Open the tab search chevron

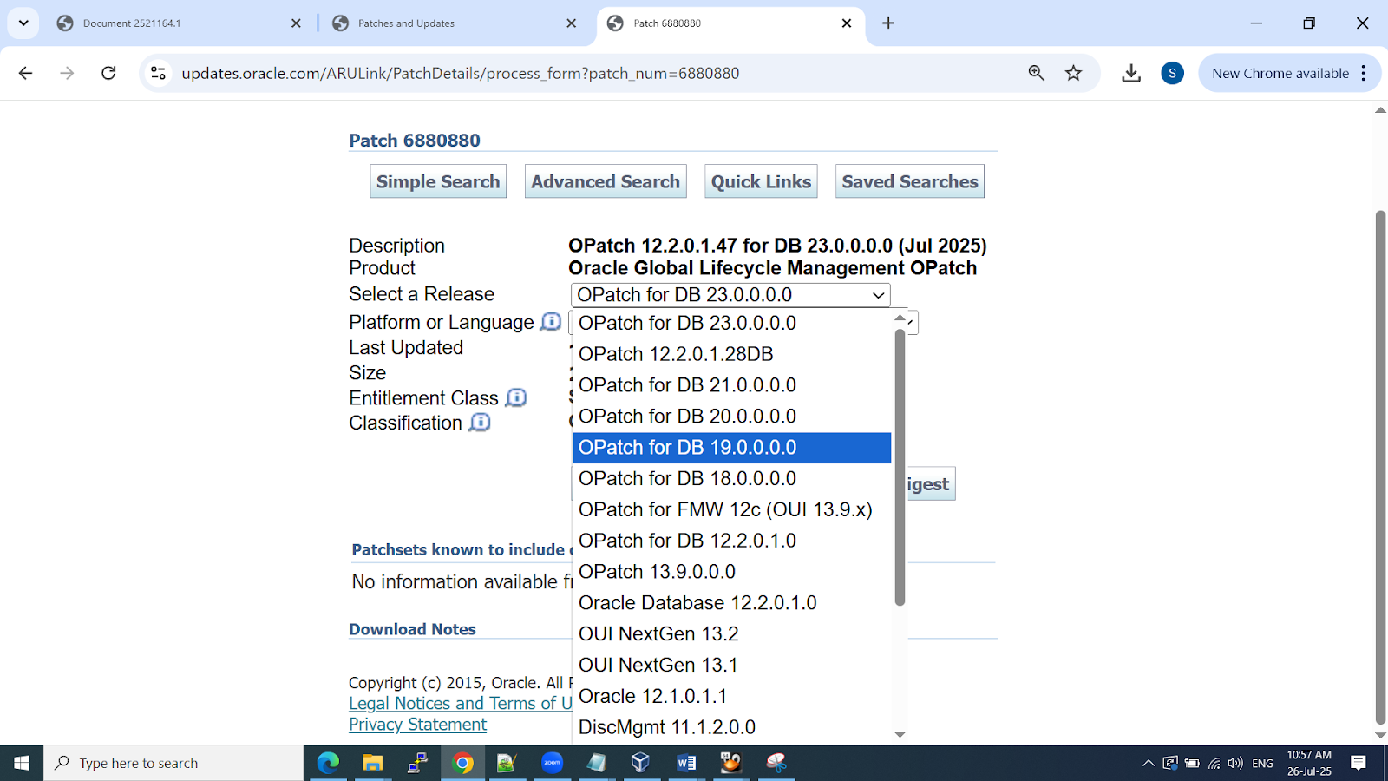point(23,23)
